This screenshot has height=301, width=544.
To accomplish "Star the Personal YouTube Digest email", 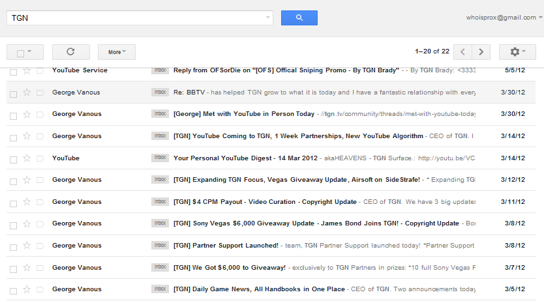I will click(x=27, y=158).
